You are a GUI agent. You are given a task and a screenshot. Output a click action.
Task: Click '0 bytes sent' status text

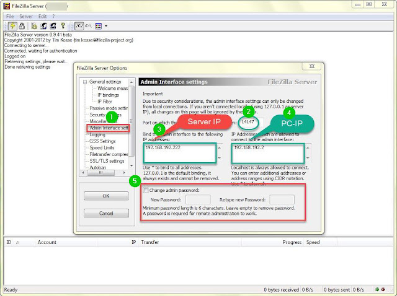[x=337, y=290]
